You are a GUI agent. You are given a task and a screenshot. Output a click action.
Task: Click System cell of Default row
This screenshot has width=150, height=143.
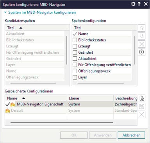click(90, 110)
